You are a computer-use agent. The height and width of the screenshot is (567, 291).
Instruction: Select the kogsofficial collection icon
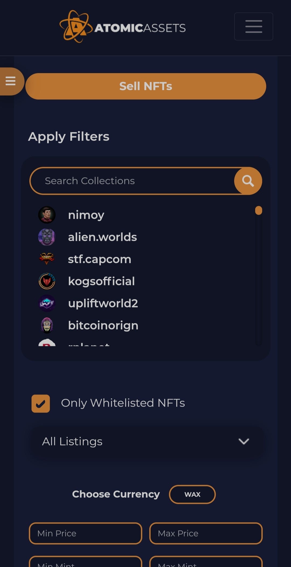[x=47, y=281]
